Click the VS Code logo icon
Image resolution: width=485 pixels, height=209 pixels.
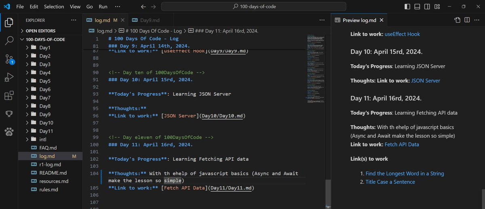6,6
